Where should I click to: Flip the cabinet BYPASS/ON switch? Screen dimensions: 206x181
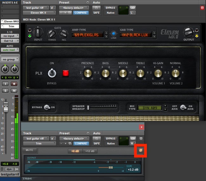47,107
